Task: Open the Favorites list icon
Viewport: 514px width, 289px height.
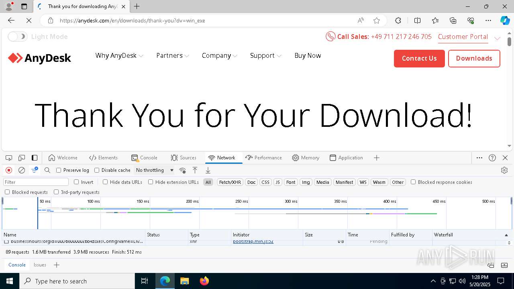Action: 435,20
